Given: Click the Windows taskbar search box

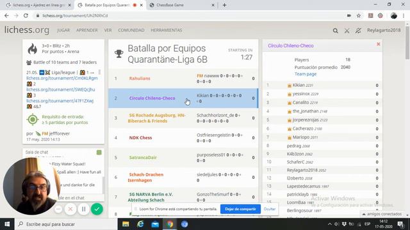Looking at the screenshot, I should [66, 224].
